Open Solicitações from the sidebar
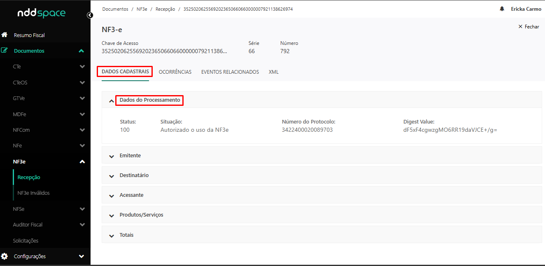This screenshot has width=545, height=266. pos(26,240)
